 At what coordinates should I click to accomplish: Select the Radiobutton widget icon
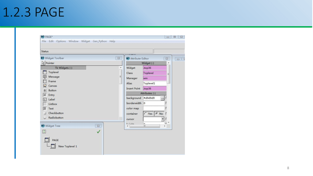pyautogui.click(x=45, y=118)
